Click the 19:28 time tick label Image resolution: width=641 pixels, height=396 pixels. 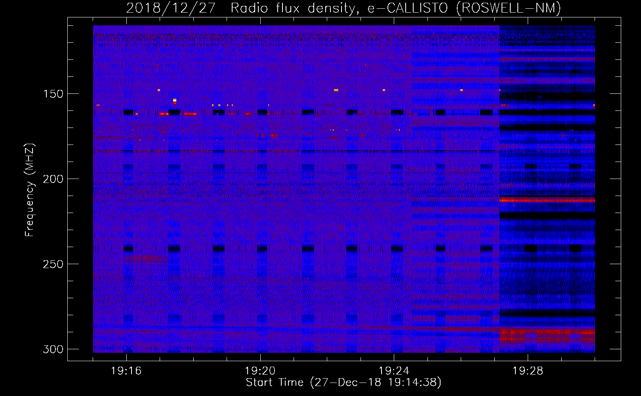point(528,371)
